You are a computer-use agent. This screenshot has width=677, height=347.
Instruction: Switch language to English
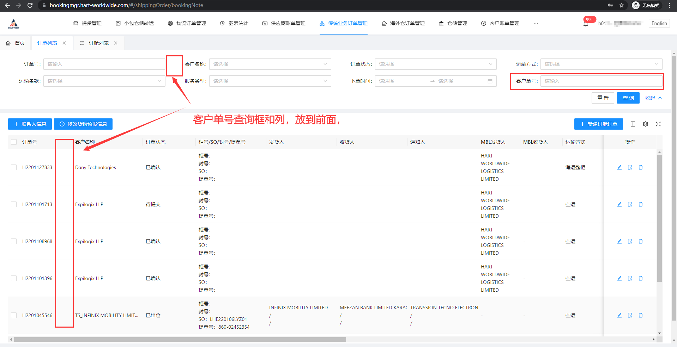click(659, 23)
